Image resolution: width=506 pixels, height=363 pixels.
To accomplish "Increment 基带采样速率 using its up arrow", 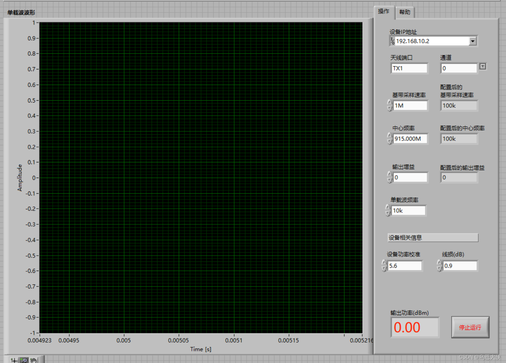I will coord(389,102).
